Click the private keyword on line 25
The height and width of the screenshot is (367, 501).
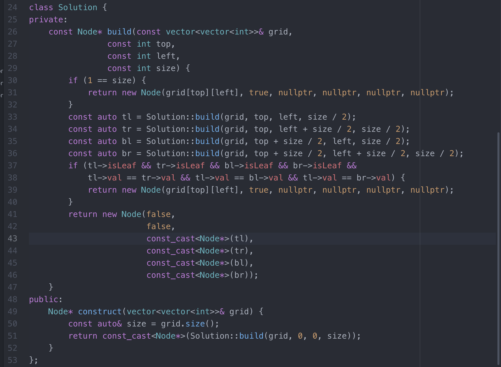tap(46, 20)
